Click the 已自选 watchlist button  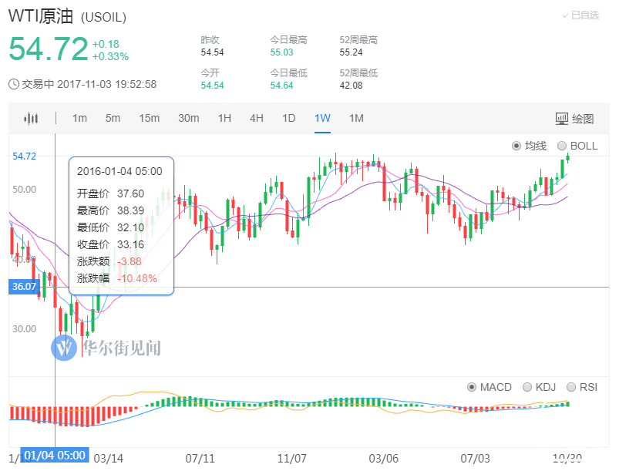point(580,15)
